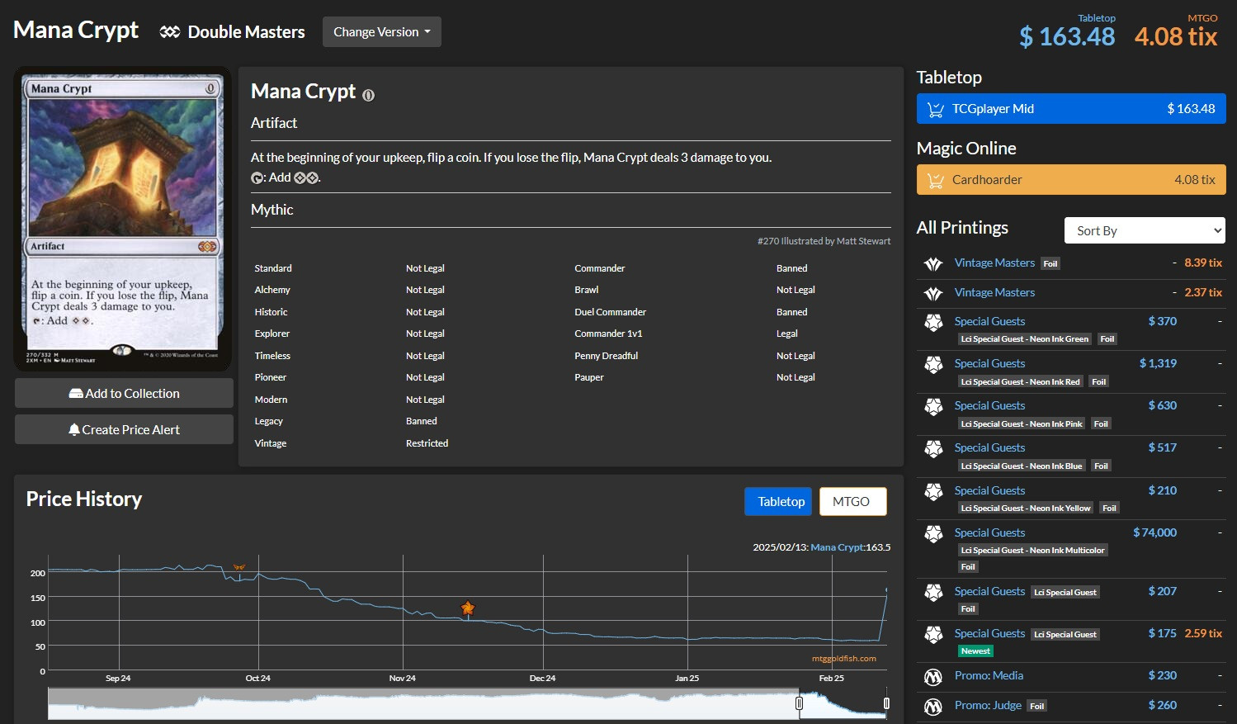Viewport: 1237px width, 724px height.
Task: Click the chart range navigator overview area
Action: [467, 703]
